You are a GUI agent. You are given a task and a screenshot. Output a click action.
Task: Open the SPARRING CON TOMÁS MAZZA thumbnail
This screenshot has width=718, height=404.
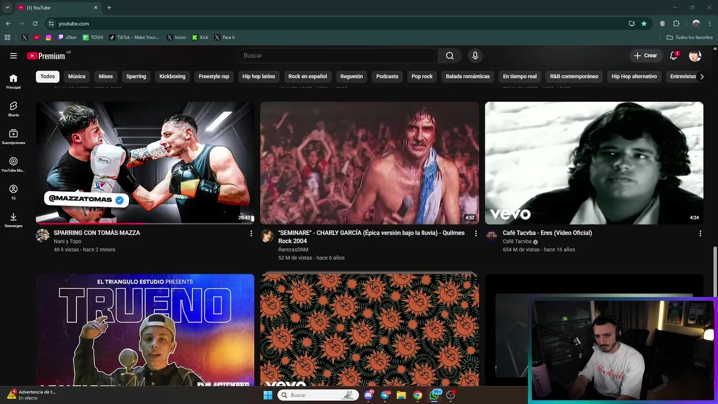click(x=145, y=163)
